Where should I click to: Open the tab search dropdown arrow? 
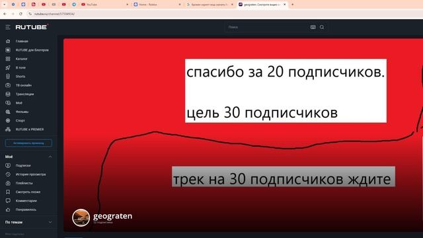5,5
